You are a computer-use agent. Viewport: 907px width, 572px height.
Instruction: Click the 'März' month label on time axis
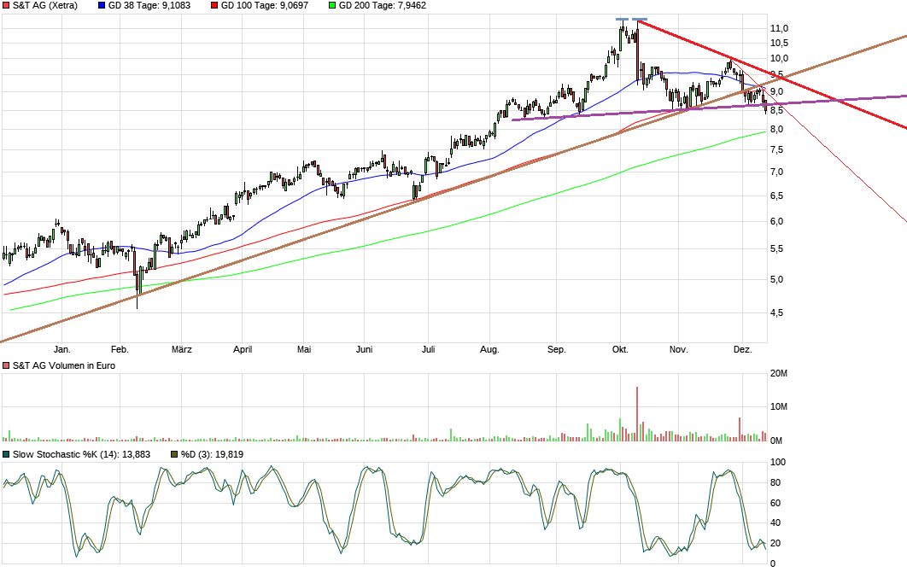pyautogui.click(x=181, y=349)
